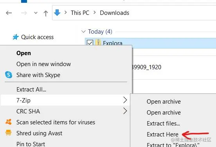
Task: Click the Back navigation arrow
Action: coord(9,13)
